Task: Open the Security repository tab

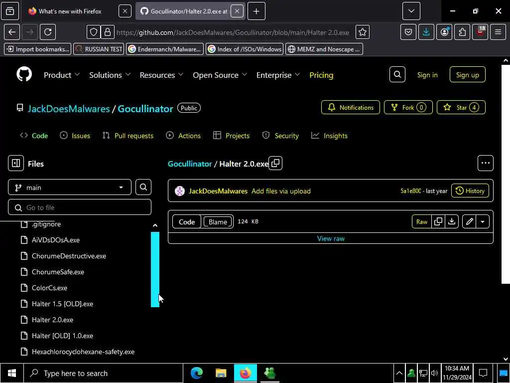Action: click(x=280, y=136)
